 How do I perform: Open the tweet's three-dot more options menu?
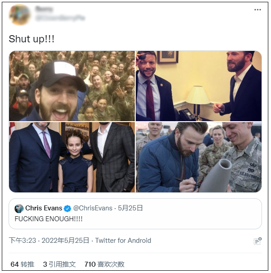pyautogui.click(x=257, y=10)
